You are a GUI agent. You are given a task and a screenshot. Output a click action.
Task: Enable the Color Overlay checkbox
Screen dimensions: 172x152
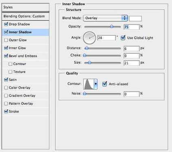click(6, 88)
